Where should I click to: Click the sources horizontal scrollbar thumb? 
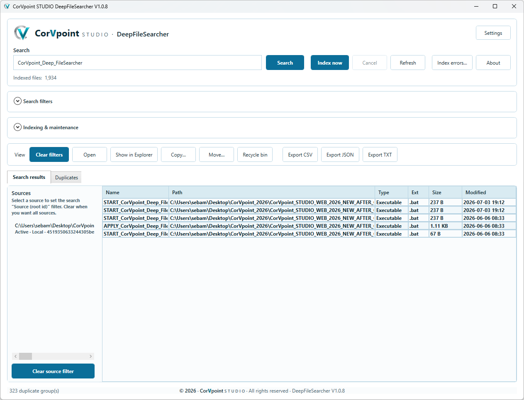[25, 356]
